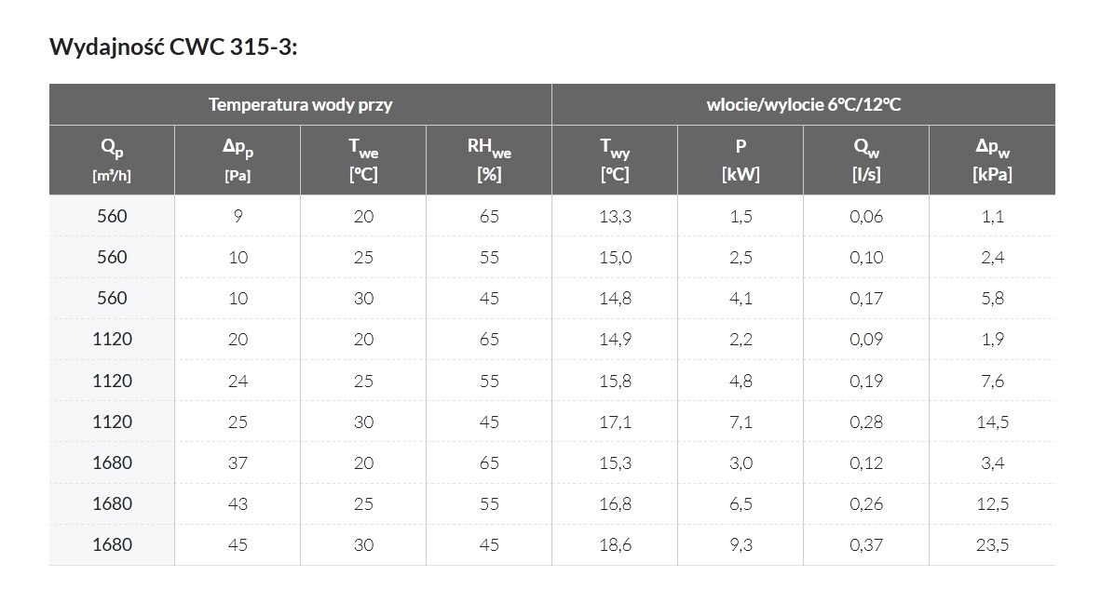
Task: Select the 18,6 outlet temperature cell
Action: 615,545
